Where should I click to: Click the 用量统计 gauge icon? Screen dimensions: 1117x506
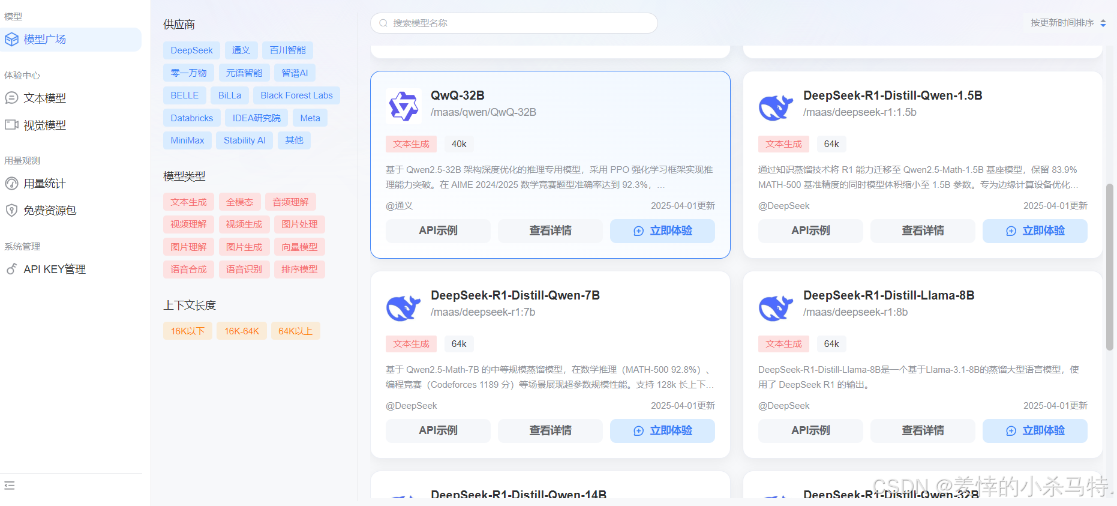11,184
